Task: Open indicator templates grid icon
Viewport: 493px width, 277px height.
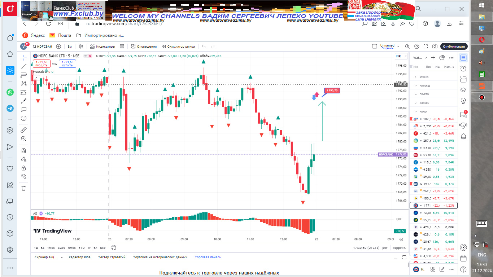Action: [122, 47]
